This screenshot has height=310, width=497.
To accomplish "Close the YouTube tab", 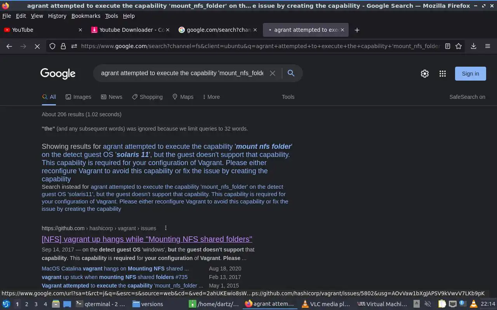I will point(80,30).
